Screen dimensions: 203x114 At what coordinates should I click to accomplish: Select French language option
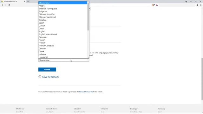(63, 43)
